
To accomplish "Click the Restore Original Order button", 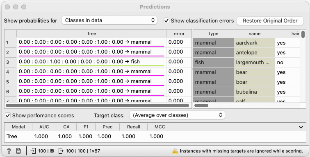I will coord(270,21).
